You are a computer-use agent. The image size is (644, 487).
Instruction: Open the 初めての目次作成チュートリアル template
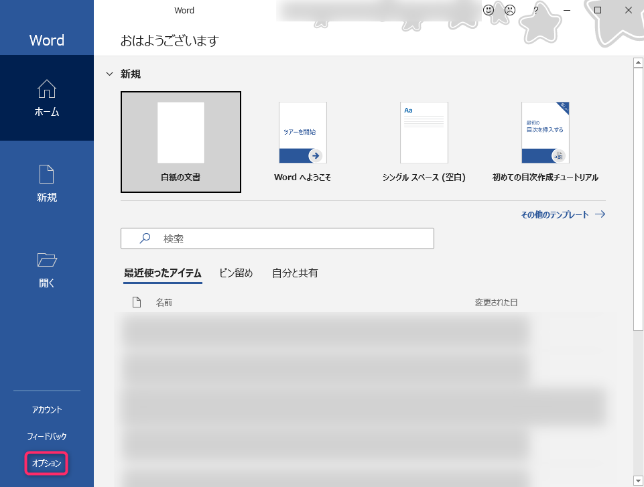(x=545, y=142)
